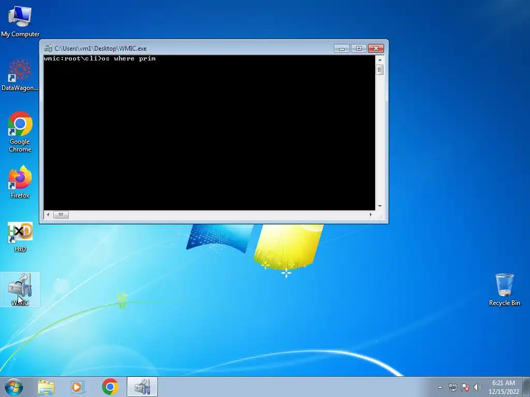The width and height of the screenshot is (530, 397).
Task: Show hidden system tray icons
Action: tap(440, 387)
